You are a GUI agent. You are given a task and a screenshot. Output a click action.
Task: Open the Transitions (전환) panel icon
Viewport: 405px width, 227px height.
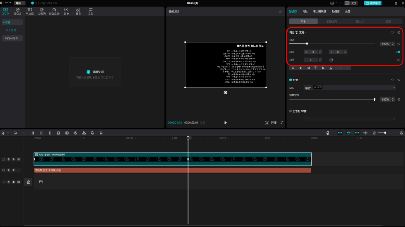pos(67,11)
